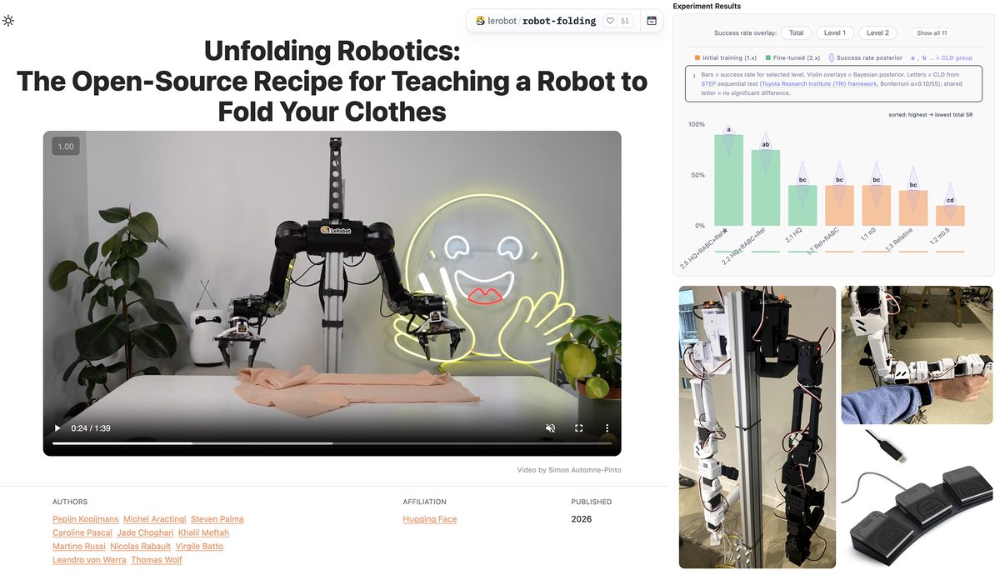
Task: Click the 1.2 π0.5 orange bar
Action: coord(950,216)
